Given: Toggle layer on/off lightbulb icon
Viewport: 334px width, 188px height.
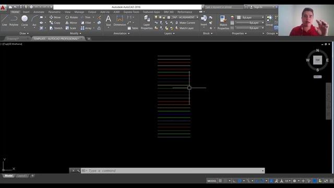Looking at the screenshot, I should coord(156,17).
